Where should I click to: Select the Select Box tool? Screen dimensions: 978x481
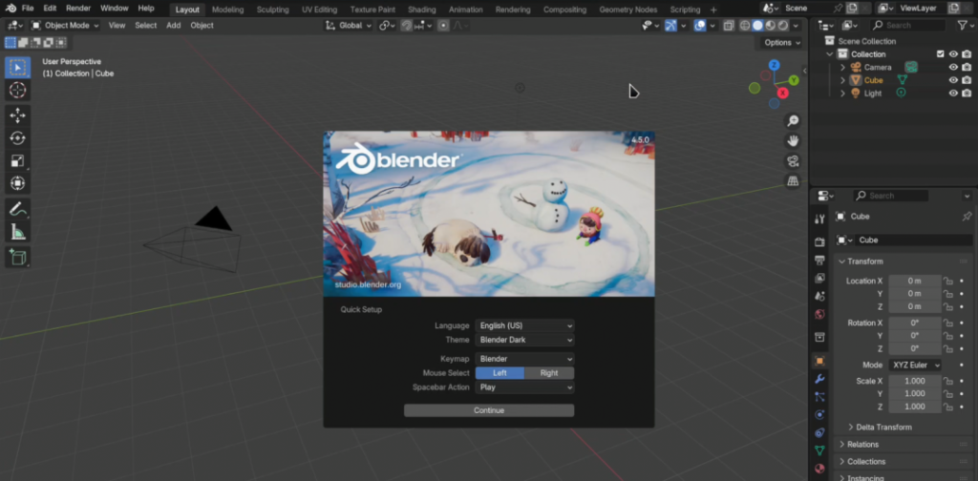click(x=17, y=68)
